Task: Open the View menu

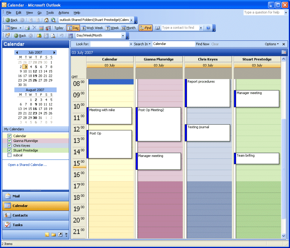Action: [x=29, y=13]
